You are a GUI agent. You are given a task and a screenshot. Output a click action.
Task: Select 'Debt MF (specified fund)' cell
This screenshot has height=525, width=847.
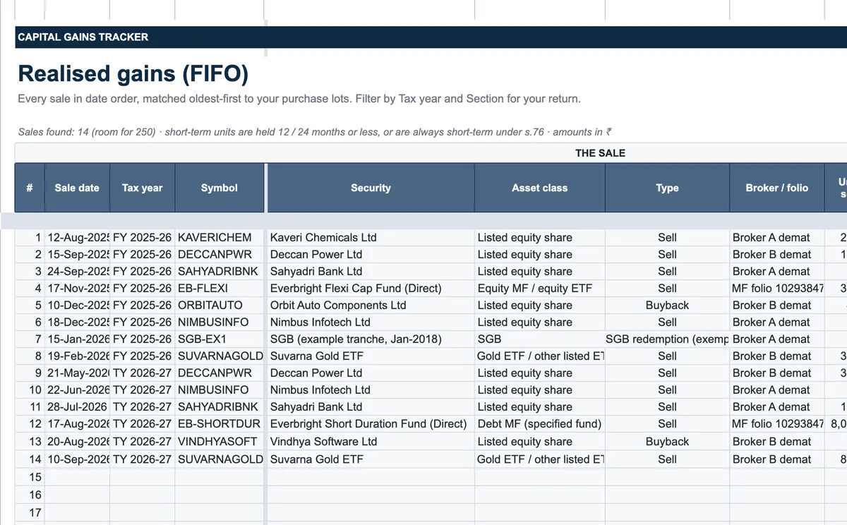540,424
